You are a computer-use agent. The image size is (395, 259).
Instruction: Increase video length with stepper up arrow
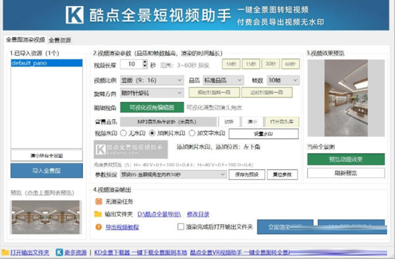[145, 62]
